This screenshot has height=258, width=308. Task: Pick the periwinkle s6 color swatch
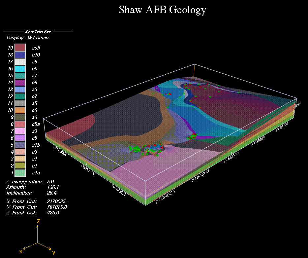pyautogui.click(x=20, y=89)
